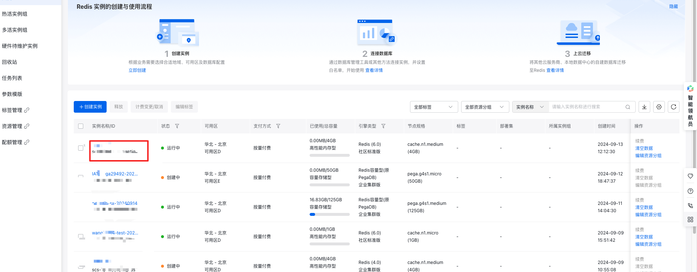The width and height of the screenshot is (697, 272).
Task: Open 配额管理 external link icon
Action: pyautogui.click(x=27, y=142)
